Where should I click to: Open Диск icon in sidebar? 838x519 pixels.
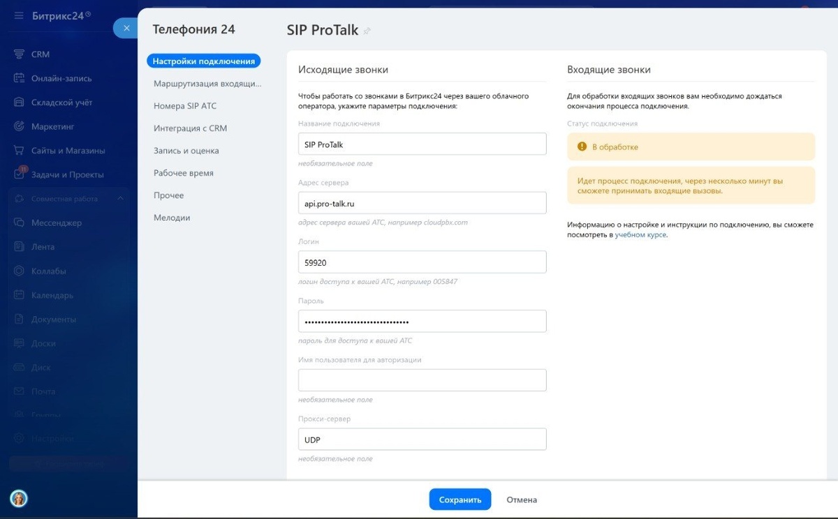[x=19, y=368]
